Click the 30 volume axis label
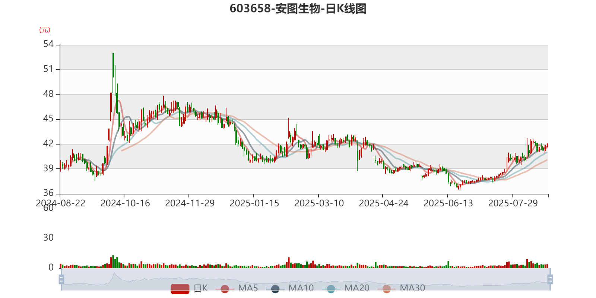596x298 pixels. coord(48,238)
